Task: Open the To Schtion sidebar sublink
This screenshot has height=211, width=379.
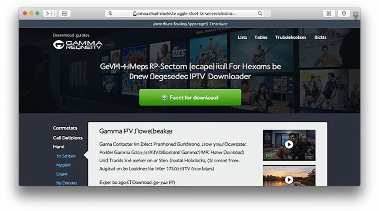Action: click(x=66, y=156)
